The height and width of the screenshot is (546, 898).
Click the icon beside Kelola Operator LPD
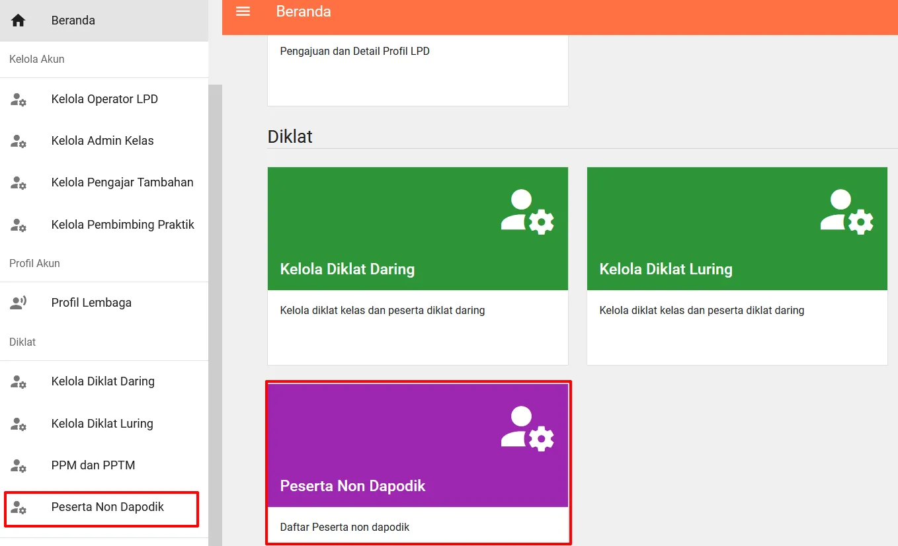click(x=19, y=98)
